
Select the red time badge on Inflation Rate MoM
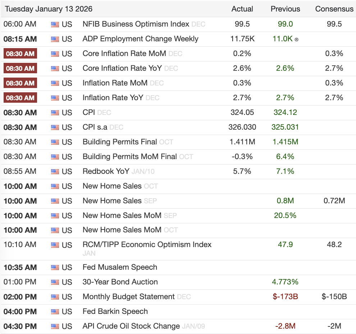point(20,83)
